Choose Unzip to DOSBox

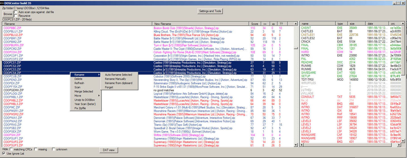pyautogui.click(x=86, y=100)
